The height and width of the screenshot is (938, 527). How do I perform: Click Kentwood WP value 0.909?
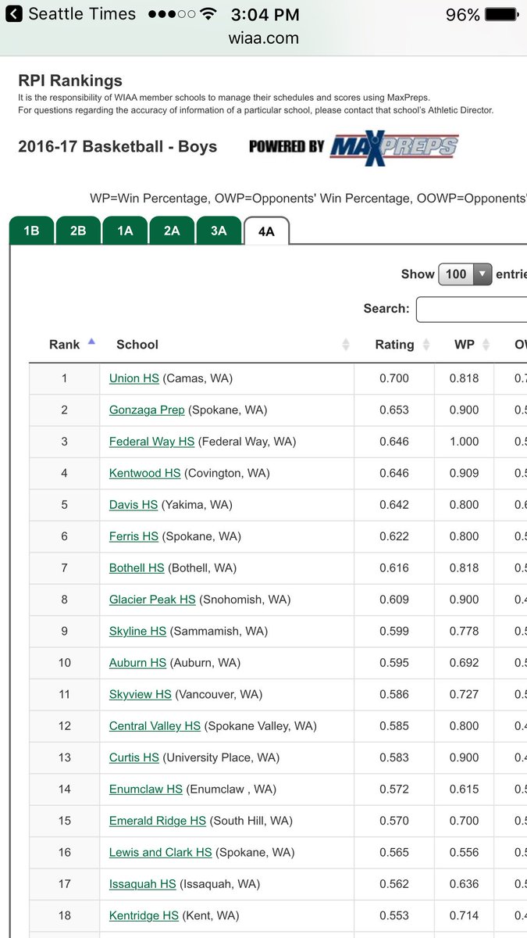pos(464,473)
